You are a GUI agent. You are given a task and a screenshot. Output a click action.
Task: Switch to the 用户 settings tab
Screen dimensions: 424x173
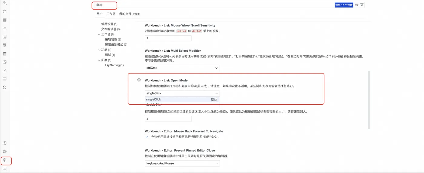click(100, 14)
